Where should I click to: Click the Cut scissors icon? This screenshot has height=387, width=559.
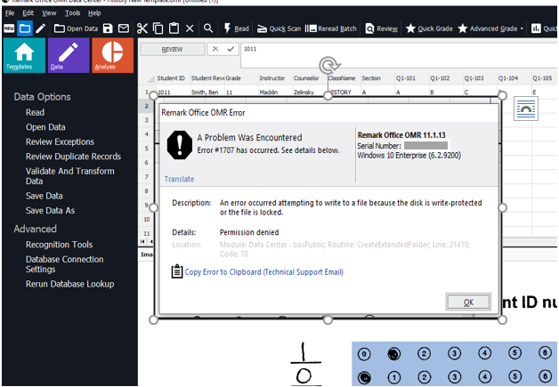point(142,28)
